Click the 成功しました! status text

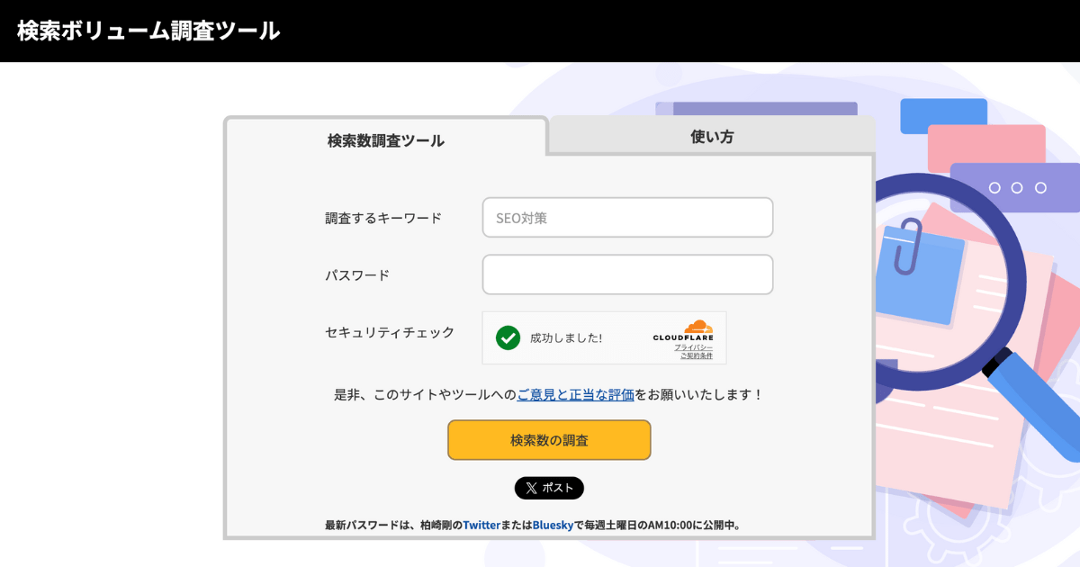568,337
